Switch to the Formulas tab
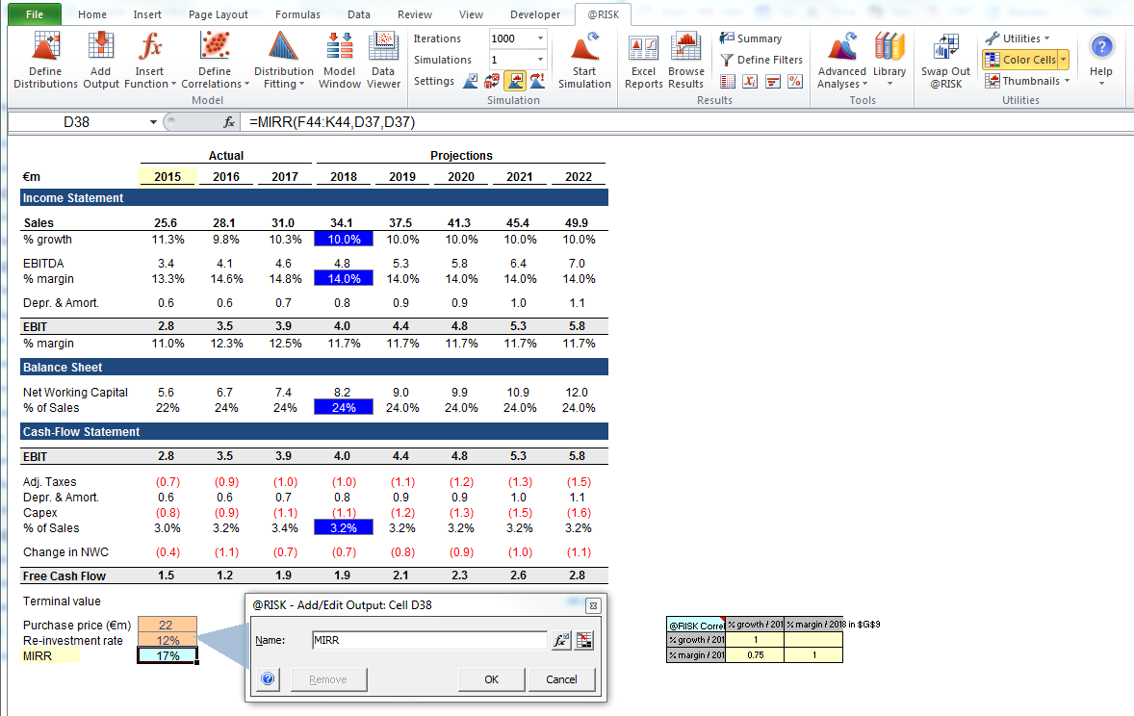This screenshot has height=716, width=1134. click(x=298, y=14)
